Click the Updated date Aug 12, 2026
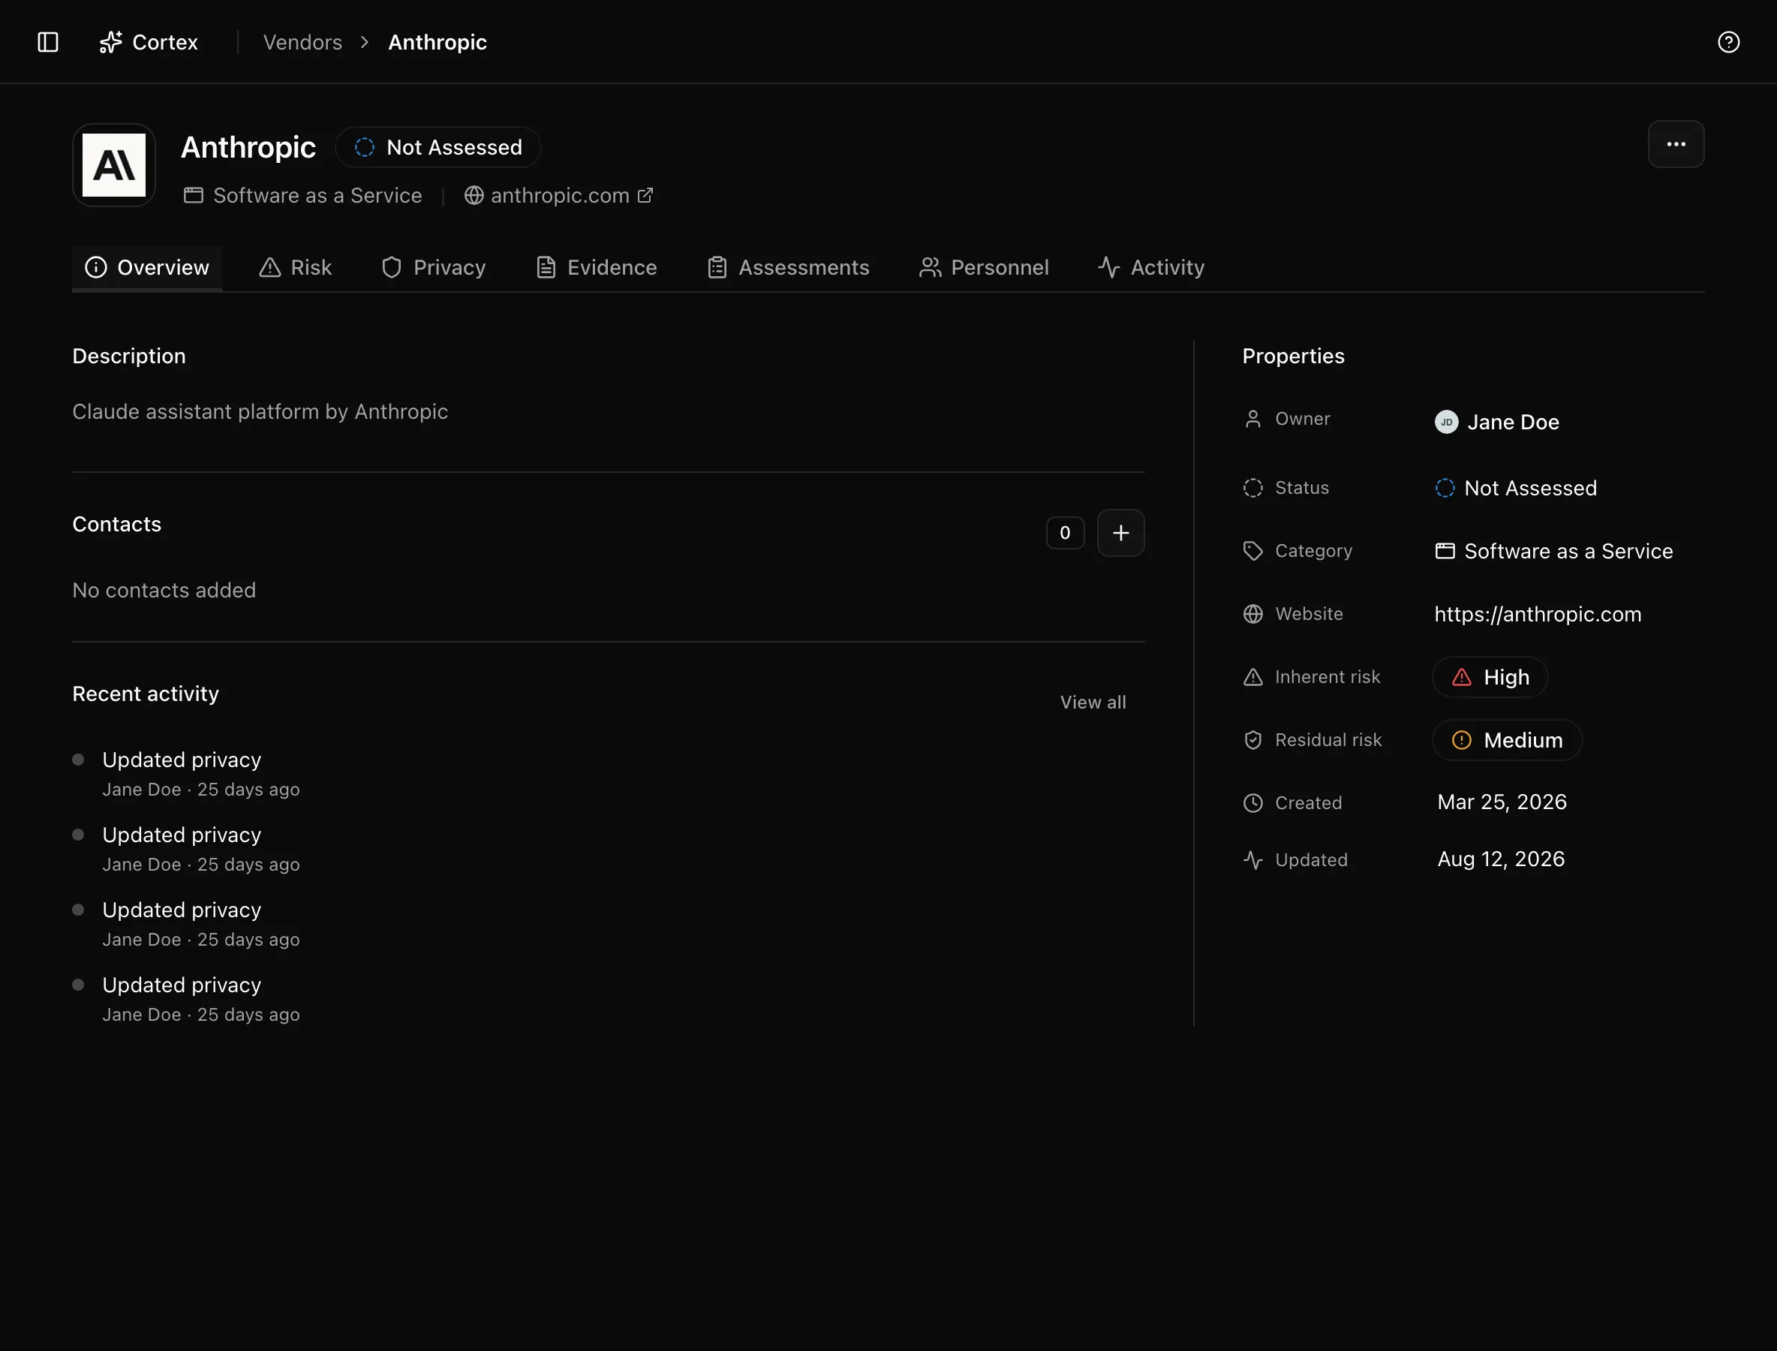1777x1351 pixels. (x=1501, y=859)
